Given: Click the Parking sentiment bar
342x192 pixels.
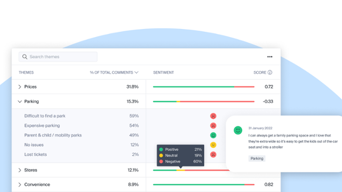Looking at the screenshot, I should [204, 102].
